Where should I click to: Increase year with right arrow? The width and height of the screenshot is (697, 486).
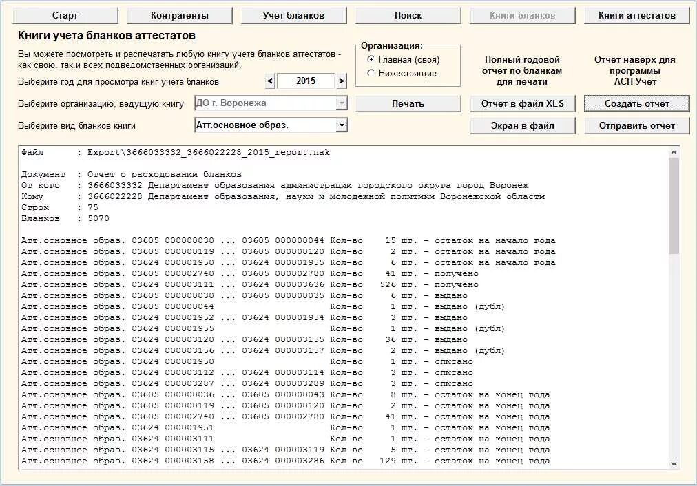click(342, 81)
